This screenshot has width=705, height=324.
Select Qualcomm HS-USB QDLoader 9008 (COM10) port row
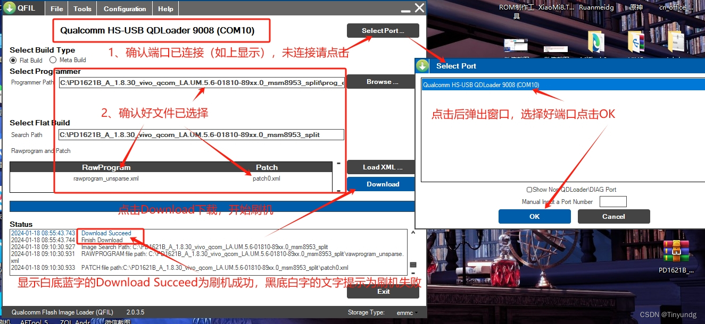pos(563,85)
